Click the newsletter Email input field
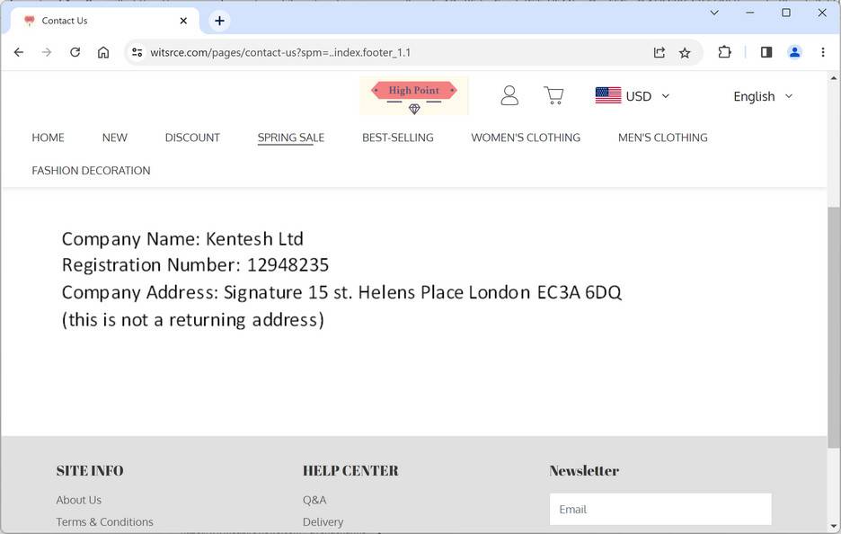 [660, 509]
